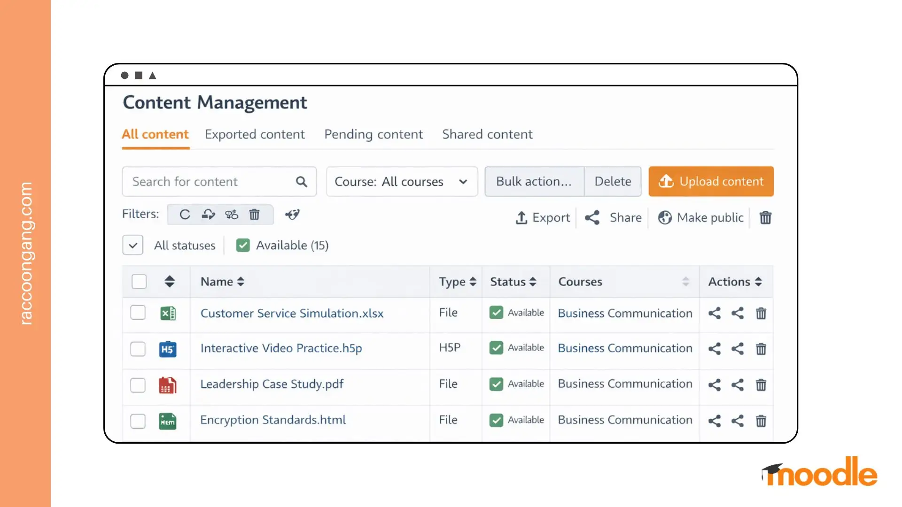Open the Export option above the table

point(543,217)
